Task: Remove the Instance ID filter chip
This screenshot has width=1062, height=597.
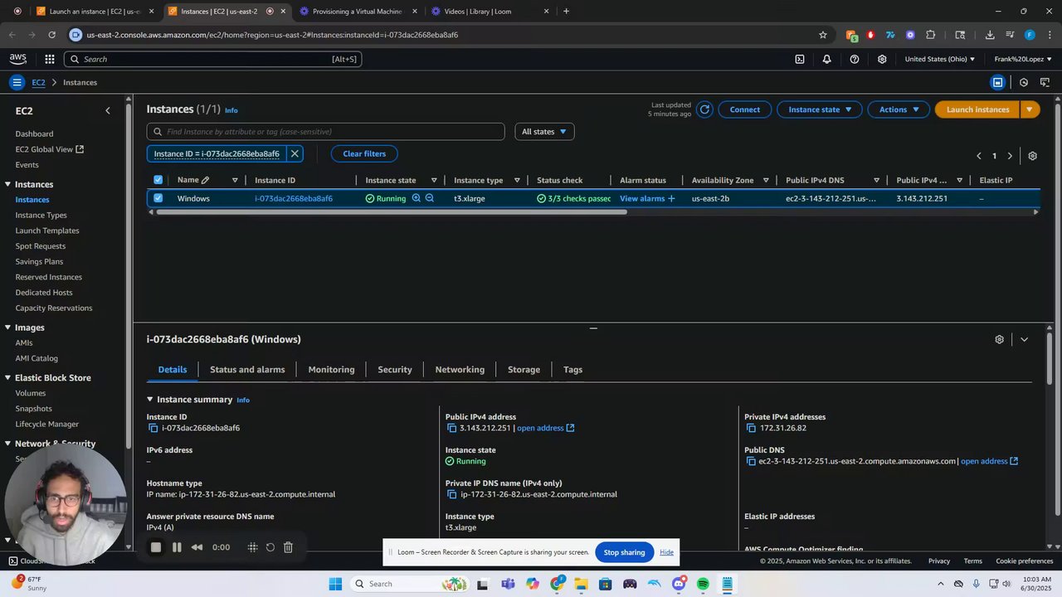Action: pyautogui.click(x=295, y=153)
